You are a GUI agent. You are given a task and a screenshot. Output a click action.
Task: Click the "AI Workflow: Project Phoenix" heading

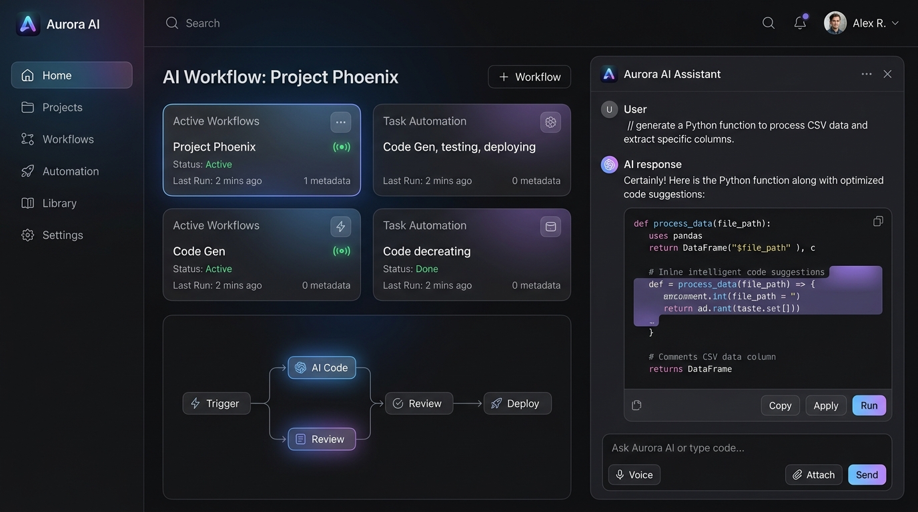(281, 77)
